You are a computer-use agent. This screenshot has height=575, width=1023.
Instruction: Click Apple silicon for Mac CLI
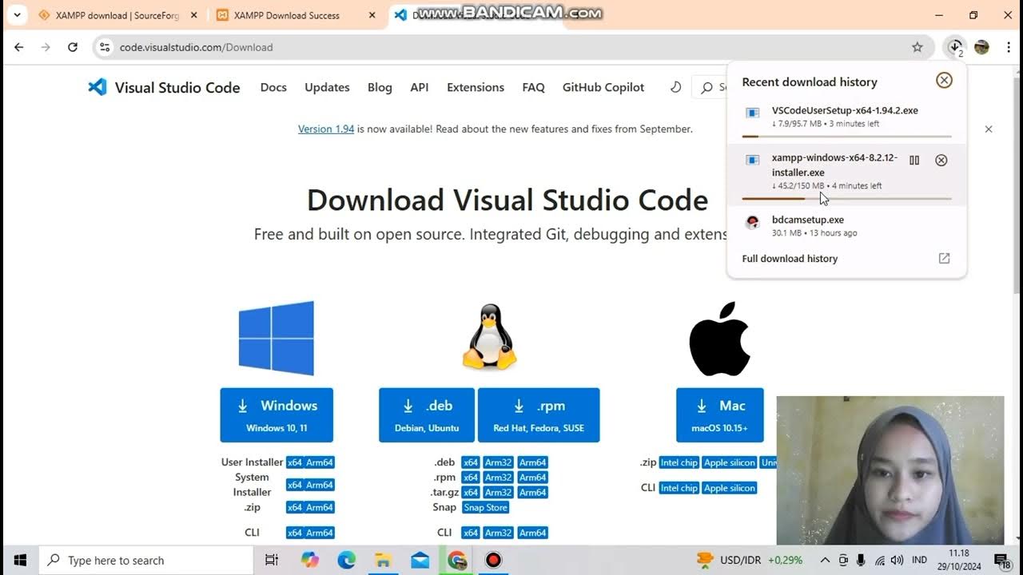tap(729, 488)
